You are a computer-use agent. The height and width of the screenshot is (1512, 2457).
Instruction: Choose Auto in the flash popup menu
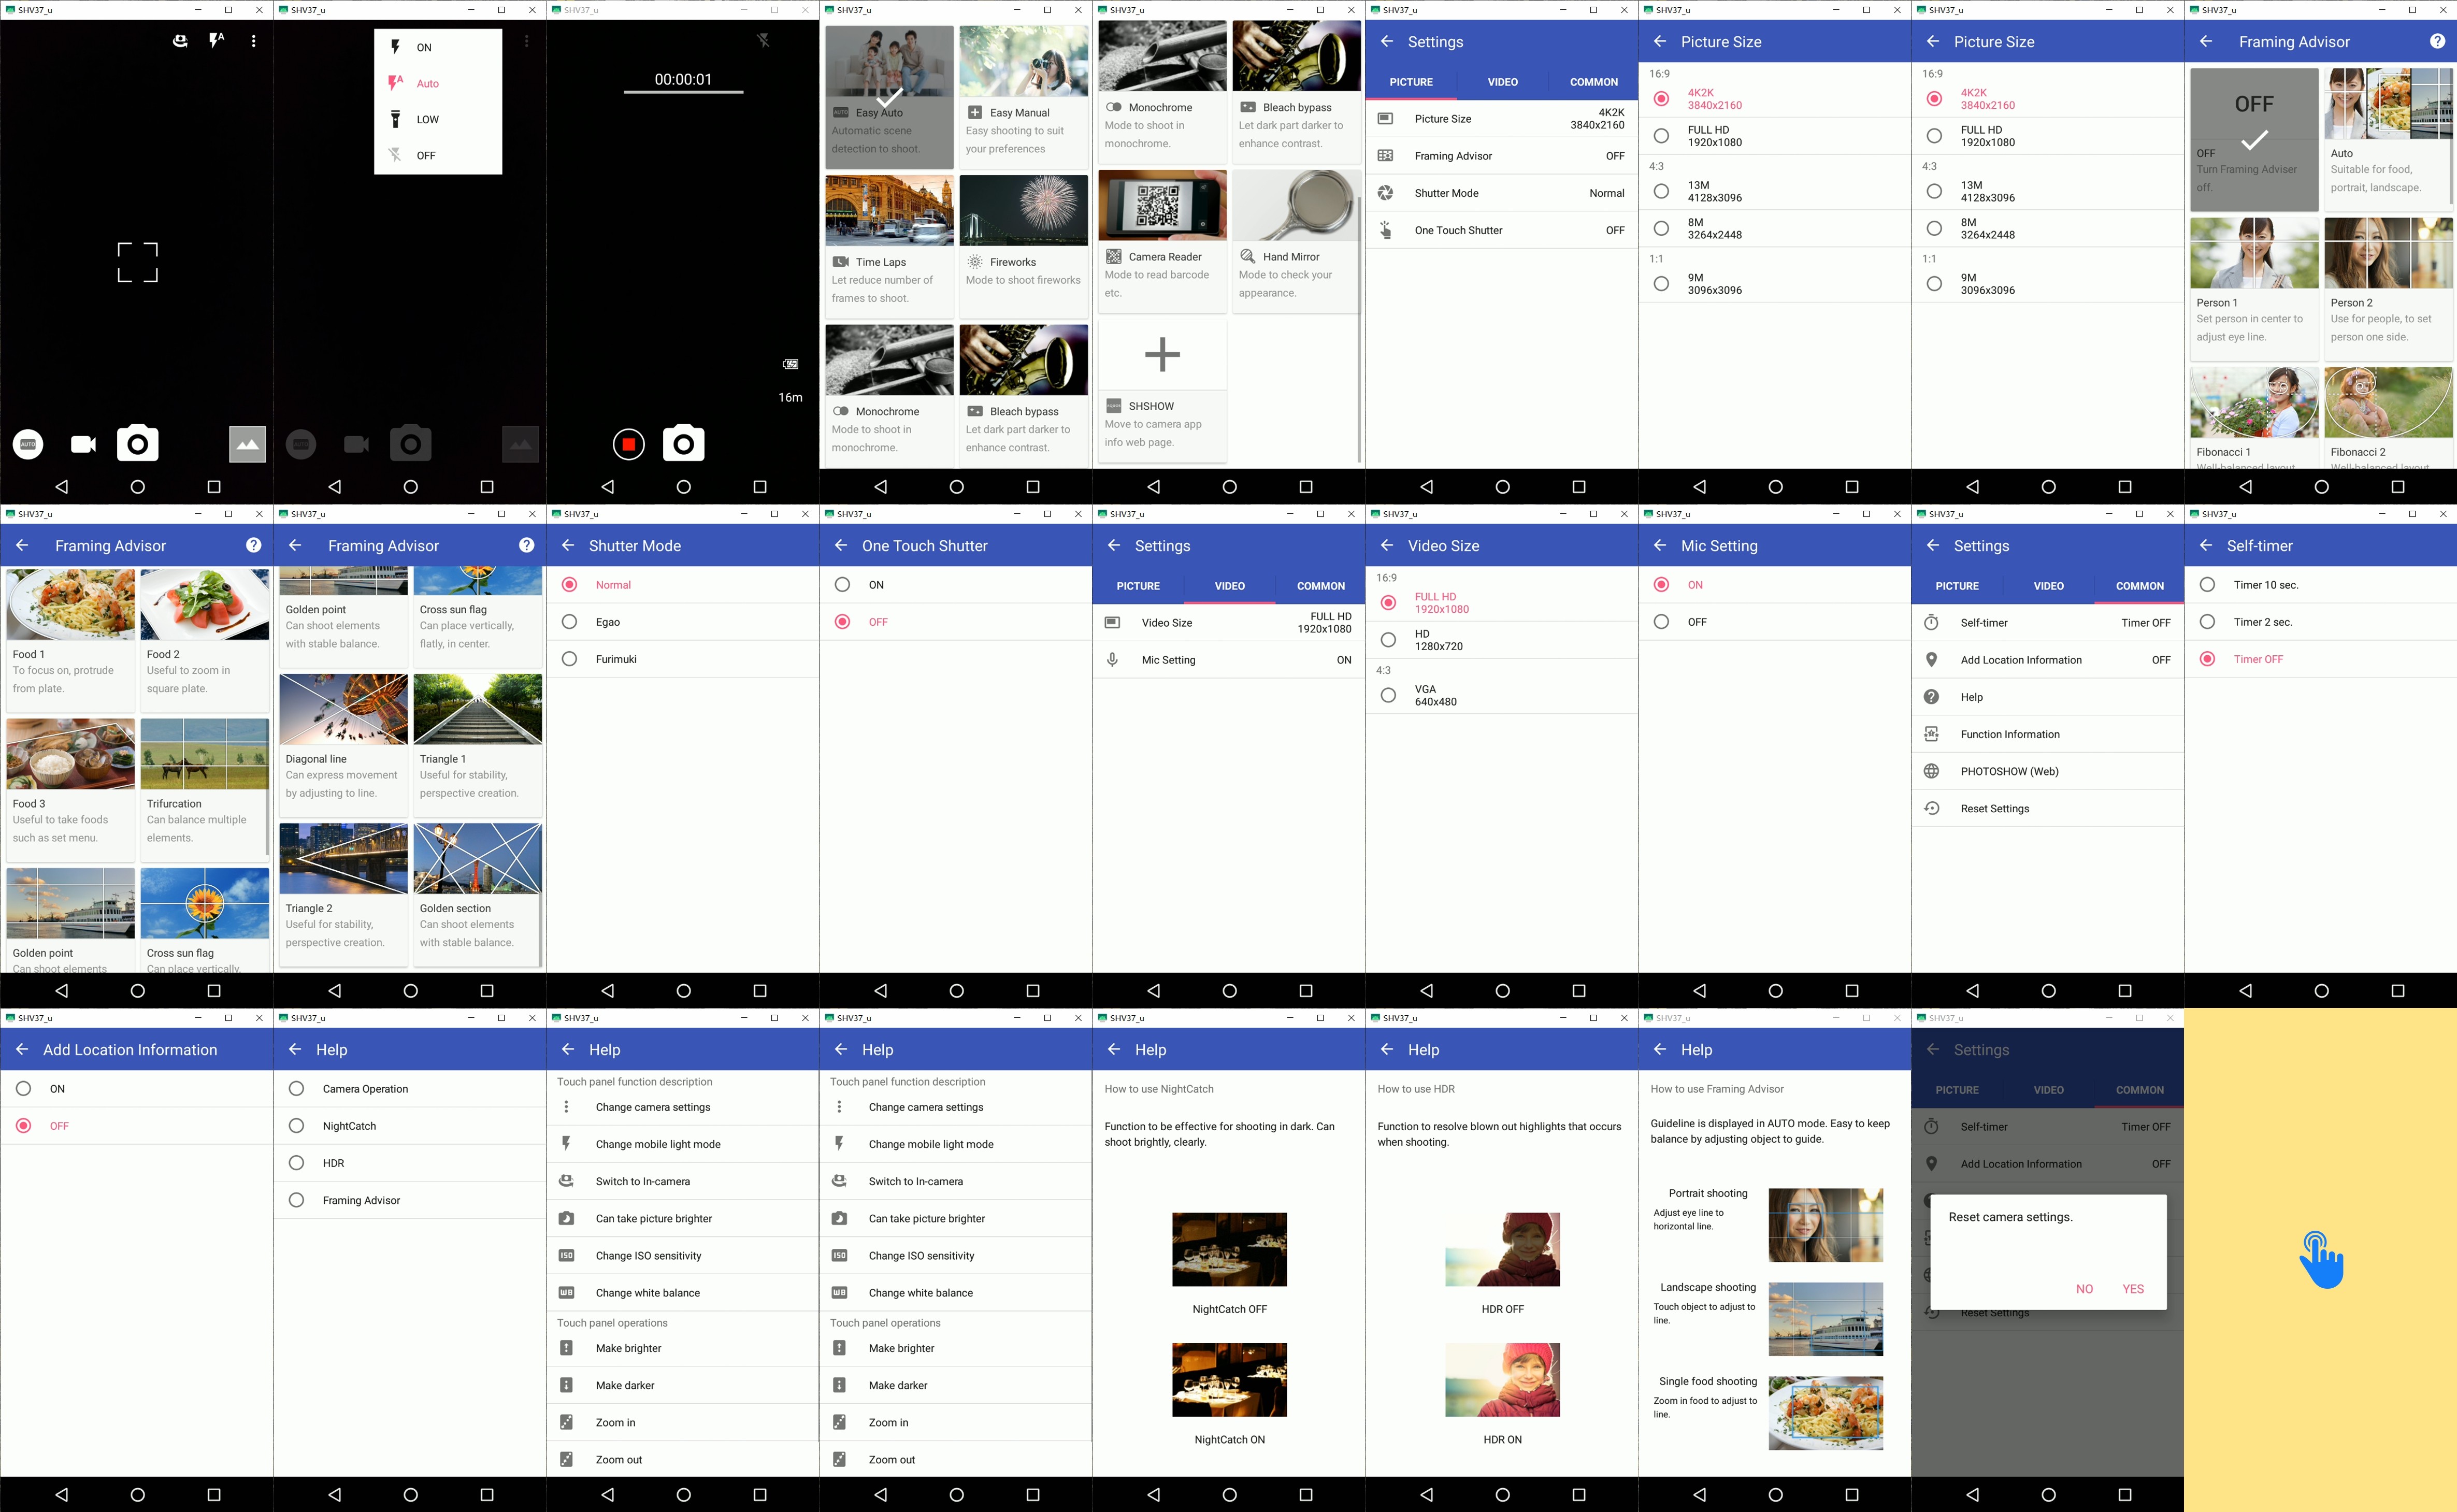point(438,83)
